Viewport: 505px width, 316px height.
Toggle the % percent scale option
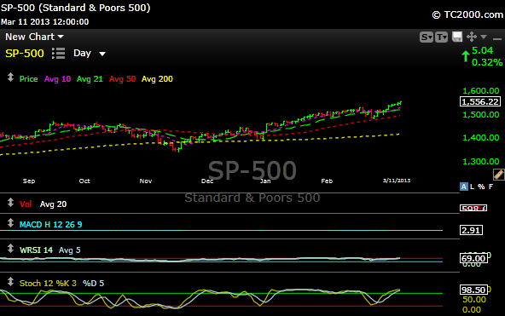point(481,187)
